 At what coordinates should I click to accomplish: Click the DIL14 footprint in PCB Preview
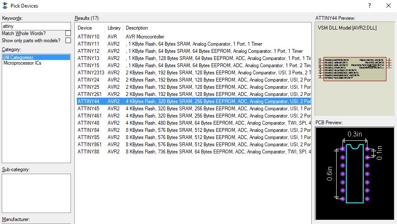(354, 174)
